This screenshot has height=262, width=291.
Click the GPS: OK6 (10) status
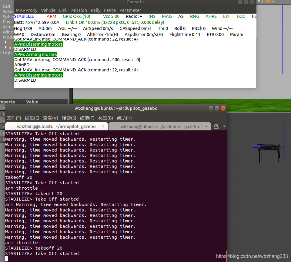(x=76, y=16)
